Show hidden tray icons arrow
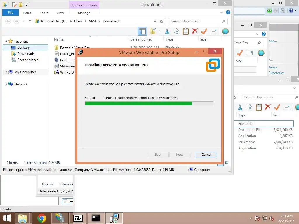 (x=250, y=218)
